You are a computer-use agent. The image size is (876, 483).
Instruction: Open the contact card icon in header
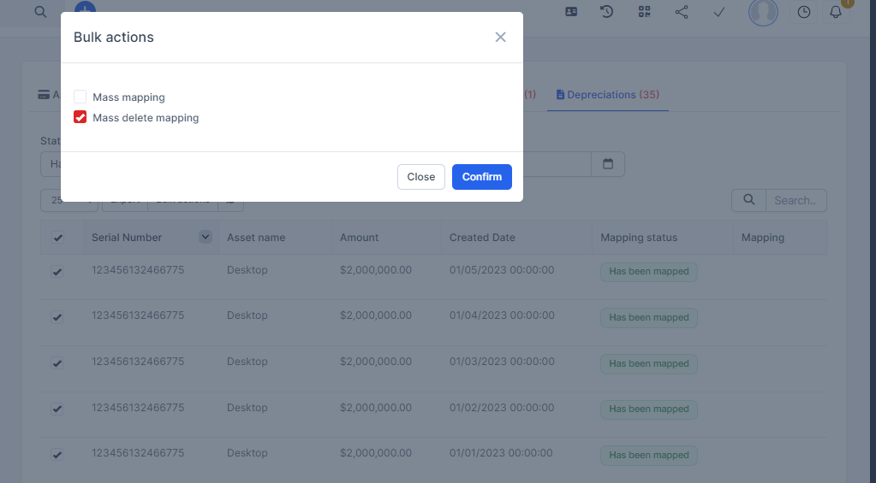tap(572, 12)
